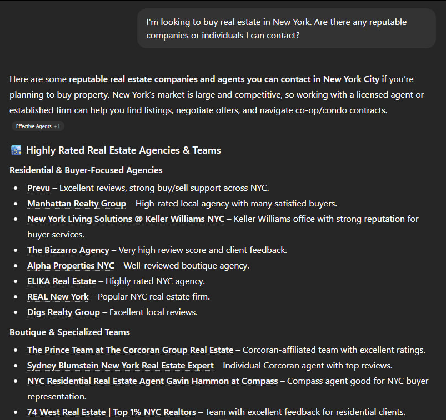
Task: Open The Bizzarro Agency link
Action: [68, 250]
